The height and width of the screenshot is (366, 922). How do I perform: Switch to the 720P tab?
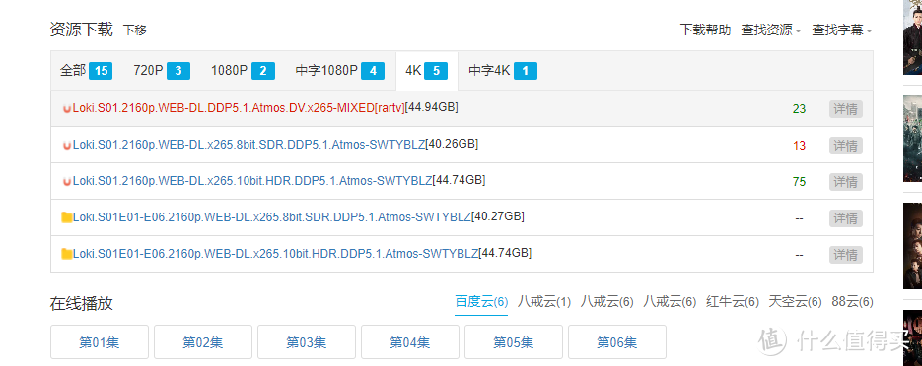coord(161,71)
